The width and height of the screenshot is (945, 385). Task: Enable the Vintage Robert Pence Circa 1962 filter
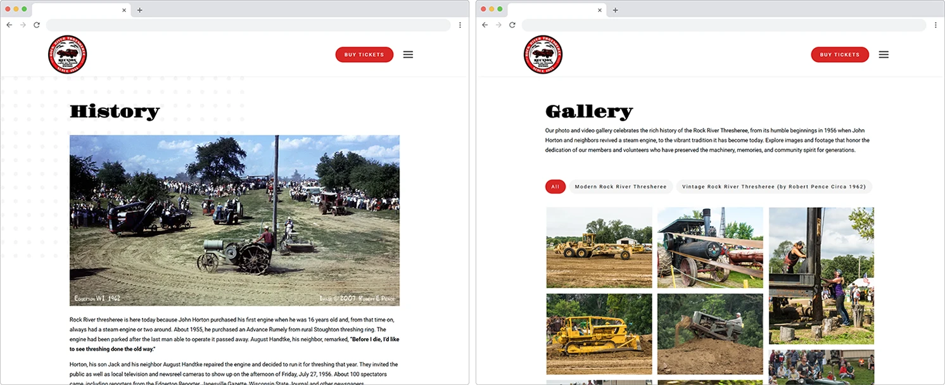775,187
